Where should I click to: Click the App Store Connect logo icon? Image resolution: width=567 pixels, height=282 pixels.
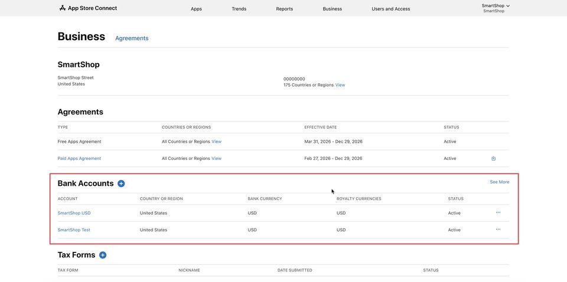pos(63,8)
